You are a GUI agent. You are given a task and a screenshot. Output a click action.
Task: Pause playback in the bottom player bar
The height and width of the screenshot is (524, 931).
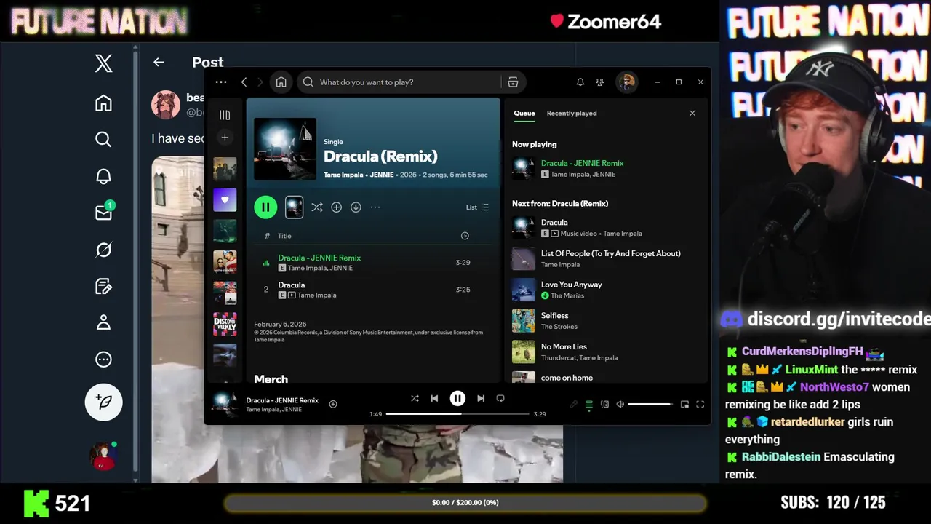point(457,398)
